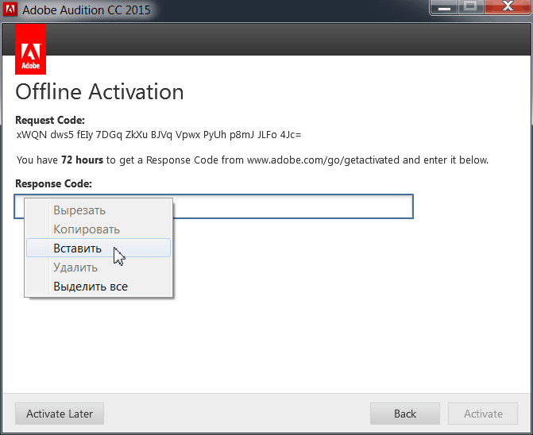Choose Вставить from the context menu

pos(98,248)
